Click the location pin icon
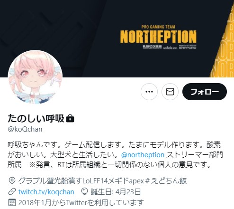234x209 pixels. pyautogui.click(x=12, y=180)
